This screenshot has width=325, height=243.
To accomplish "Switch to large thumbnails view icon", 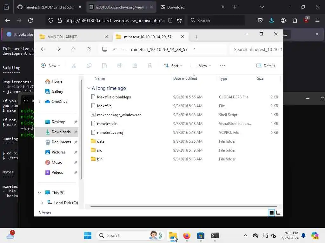I will point(278,213).
